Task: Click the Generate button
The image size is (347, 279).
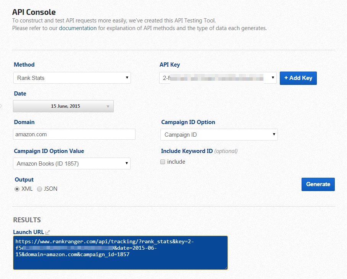Action: pos(318,184)
